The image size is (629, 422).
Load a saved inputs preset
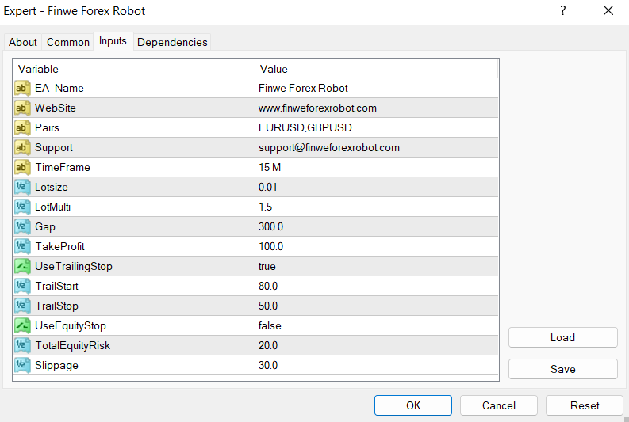[x=562, y=337]
